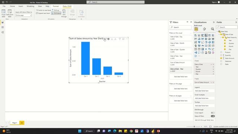Viewport: 238px width, 134px height.
Task: Collapse the Sales Data table tree
Action: (x=217, y=31)
